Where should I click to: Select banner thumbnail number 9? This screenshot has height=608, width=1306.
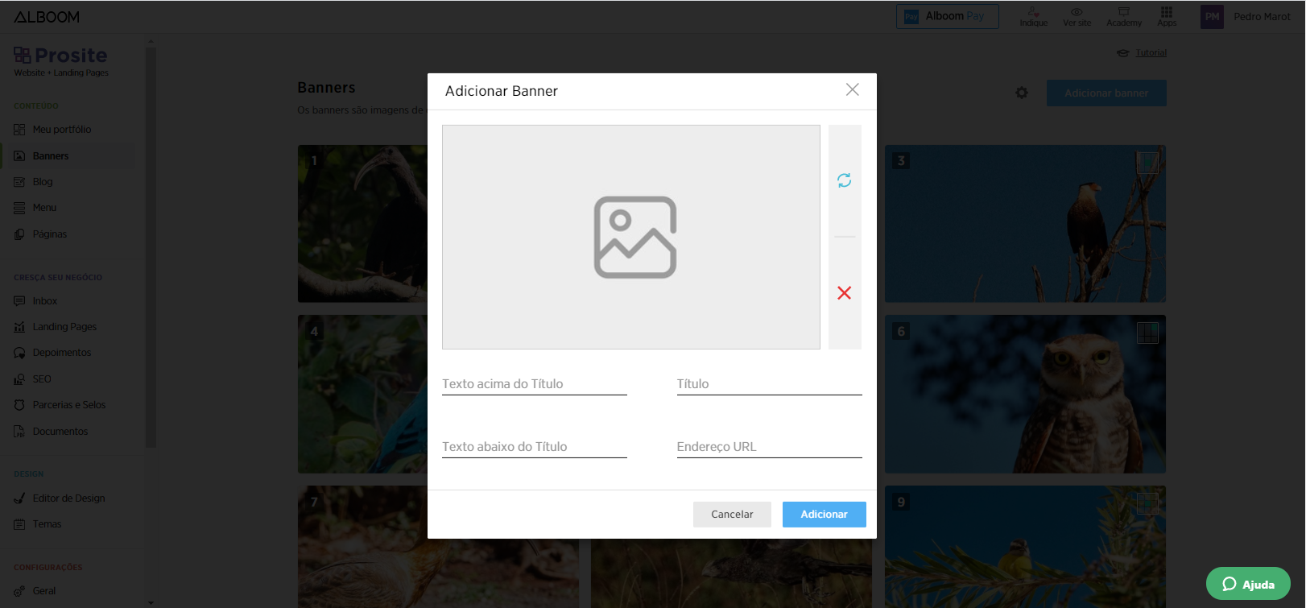coord(1025,546)
